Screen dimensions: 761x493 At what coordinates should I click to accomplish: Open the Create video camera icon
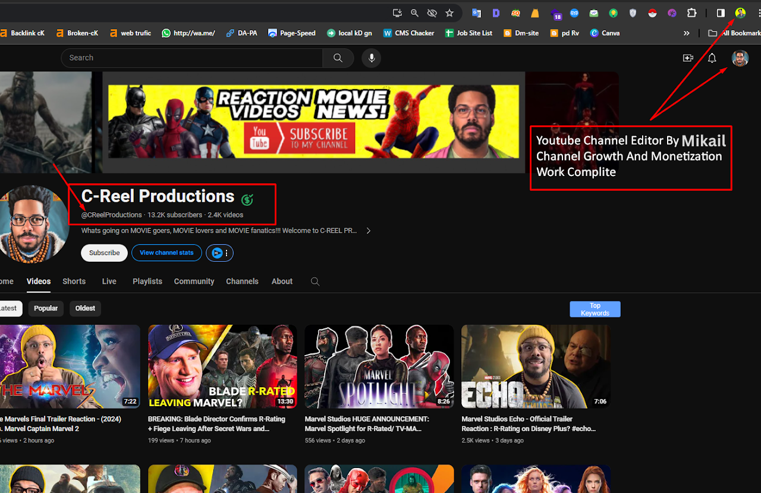[688, 58]
